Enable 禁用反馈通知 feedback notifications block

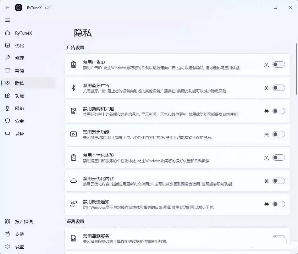click(278, 204)
